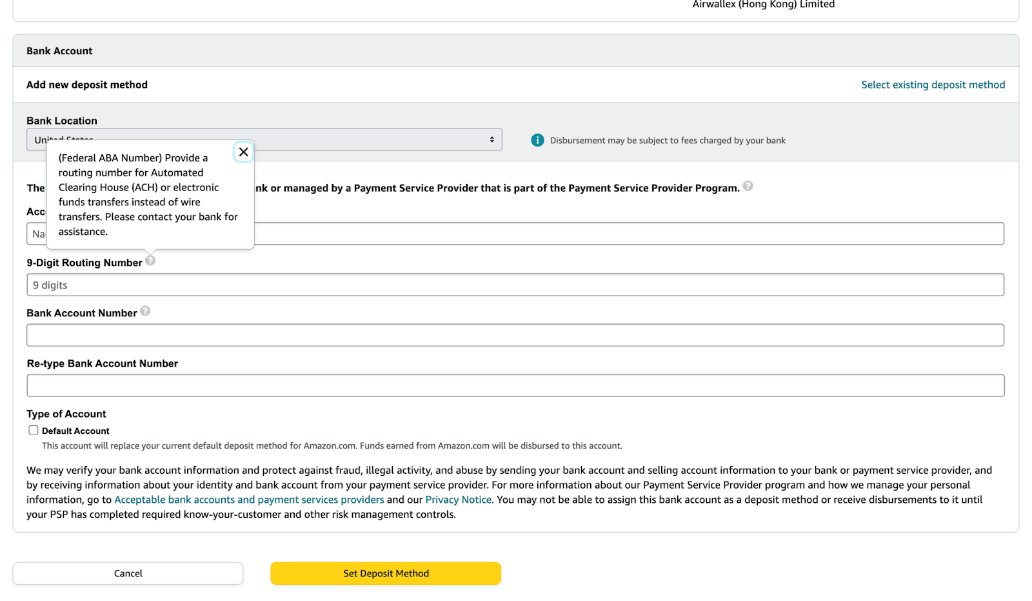Select the Re-type Bank Account Number field
Viewport: 1032px width, 601px height.
515,386
